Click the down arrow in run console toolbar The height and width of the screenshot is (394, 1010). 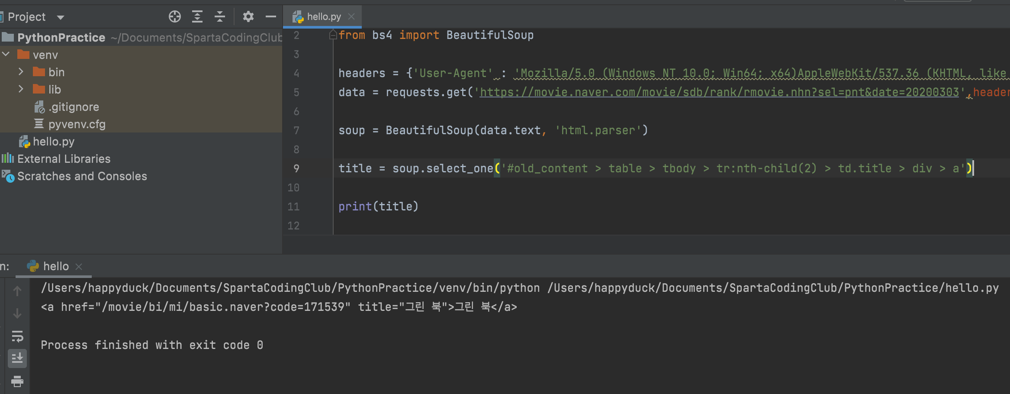pos(17,313)
